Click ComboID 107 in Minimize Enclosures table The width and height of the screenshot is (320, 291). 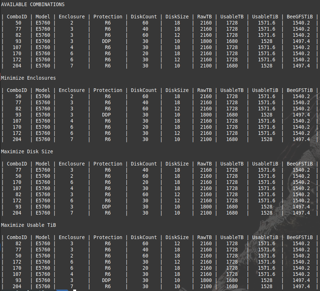pyautogui.click(x=17, y=121)
